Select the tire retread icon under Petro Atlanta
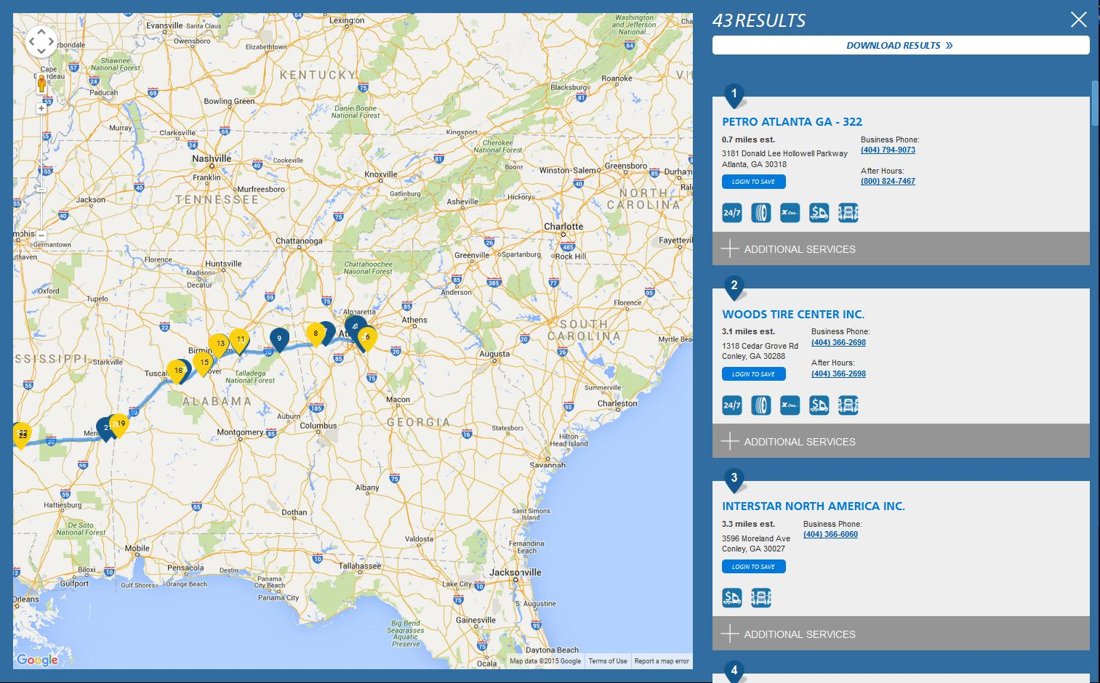The width and height of the screenshot is (1100, 683). pos(760,212)
